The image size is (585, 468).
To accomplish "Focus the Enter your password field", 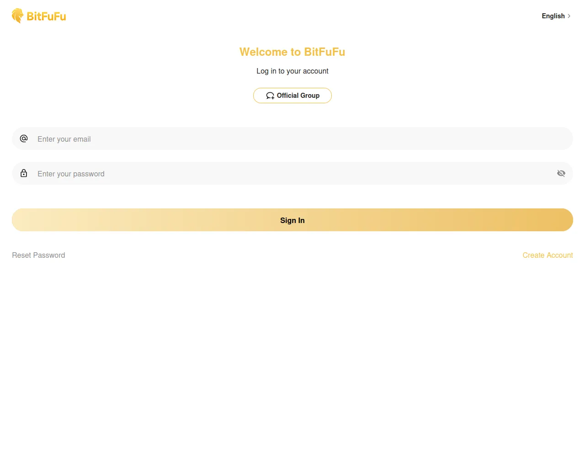I will [x=292, y=174].
